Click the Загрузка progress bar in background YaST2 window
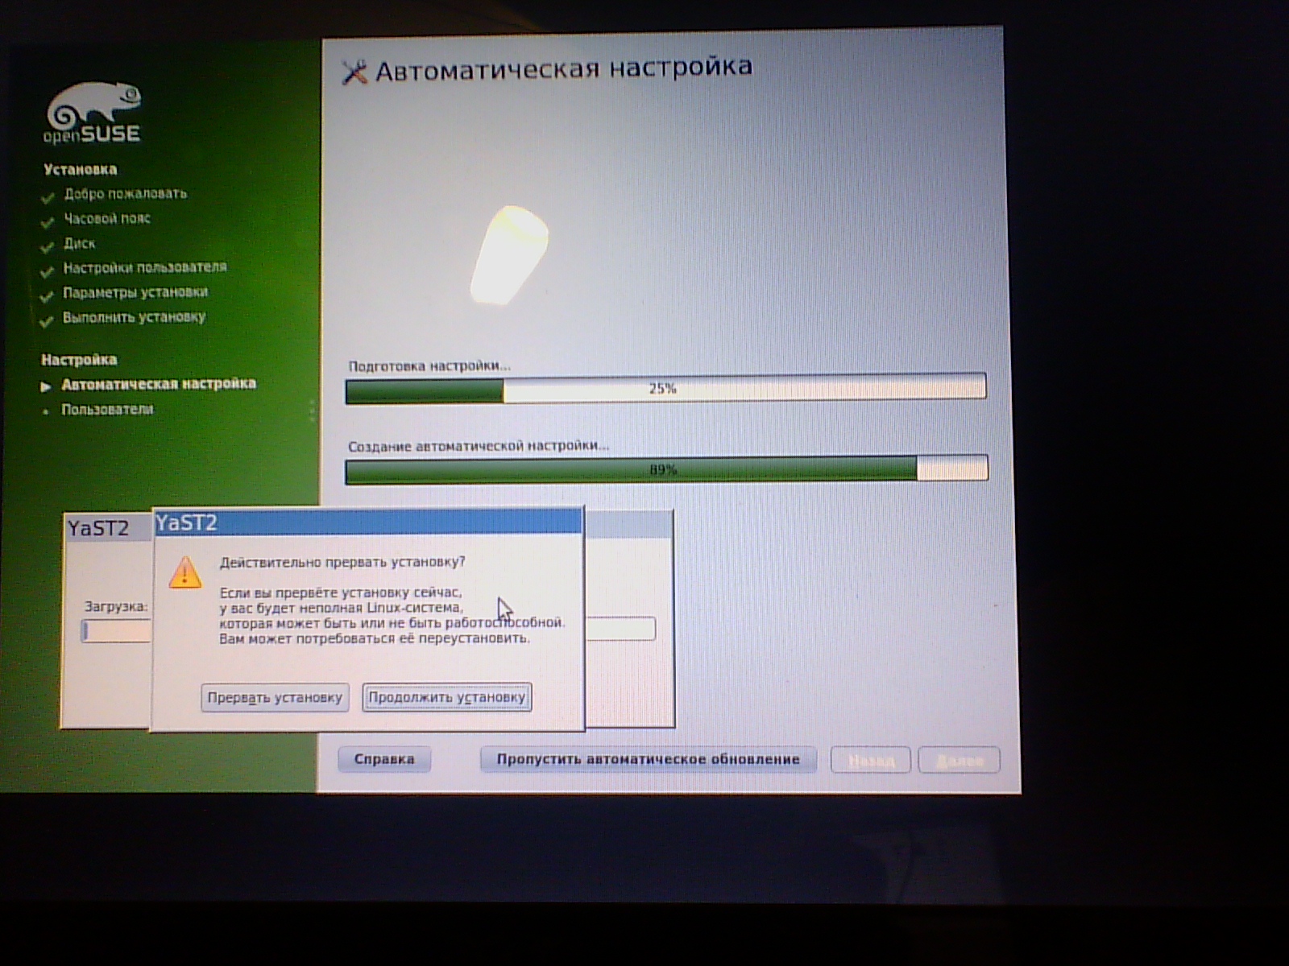The image size is (1289, 966). pos(368,630)
